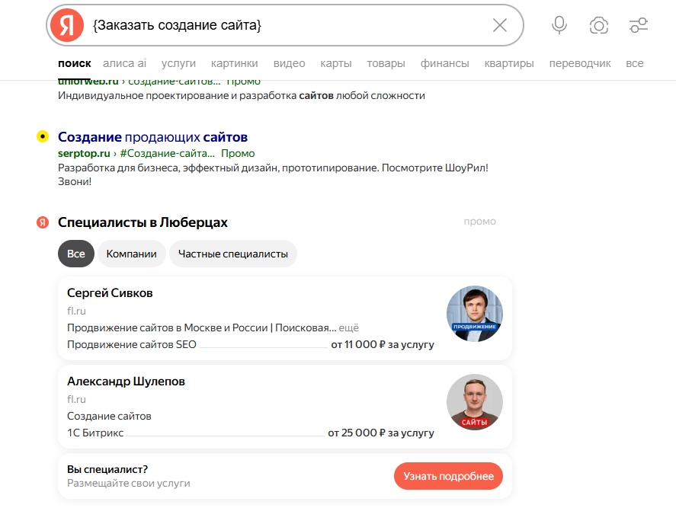This screenshot has width=676, height=508.
Task: Expand description with ещё link
Action: (x=349, y=328)
